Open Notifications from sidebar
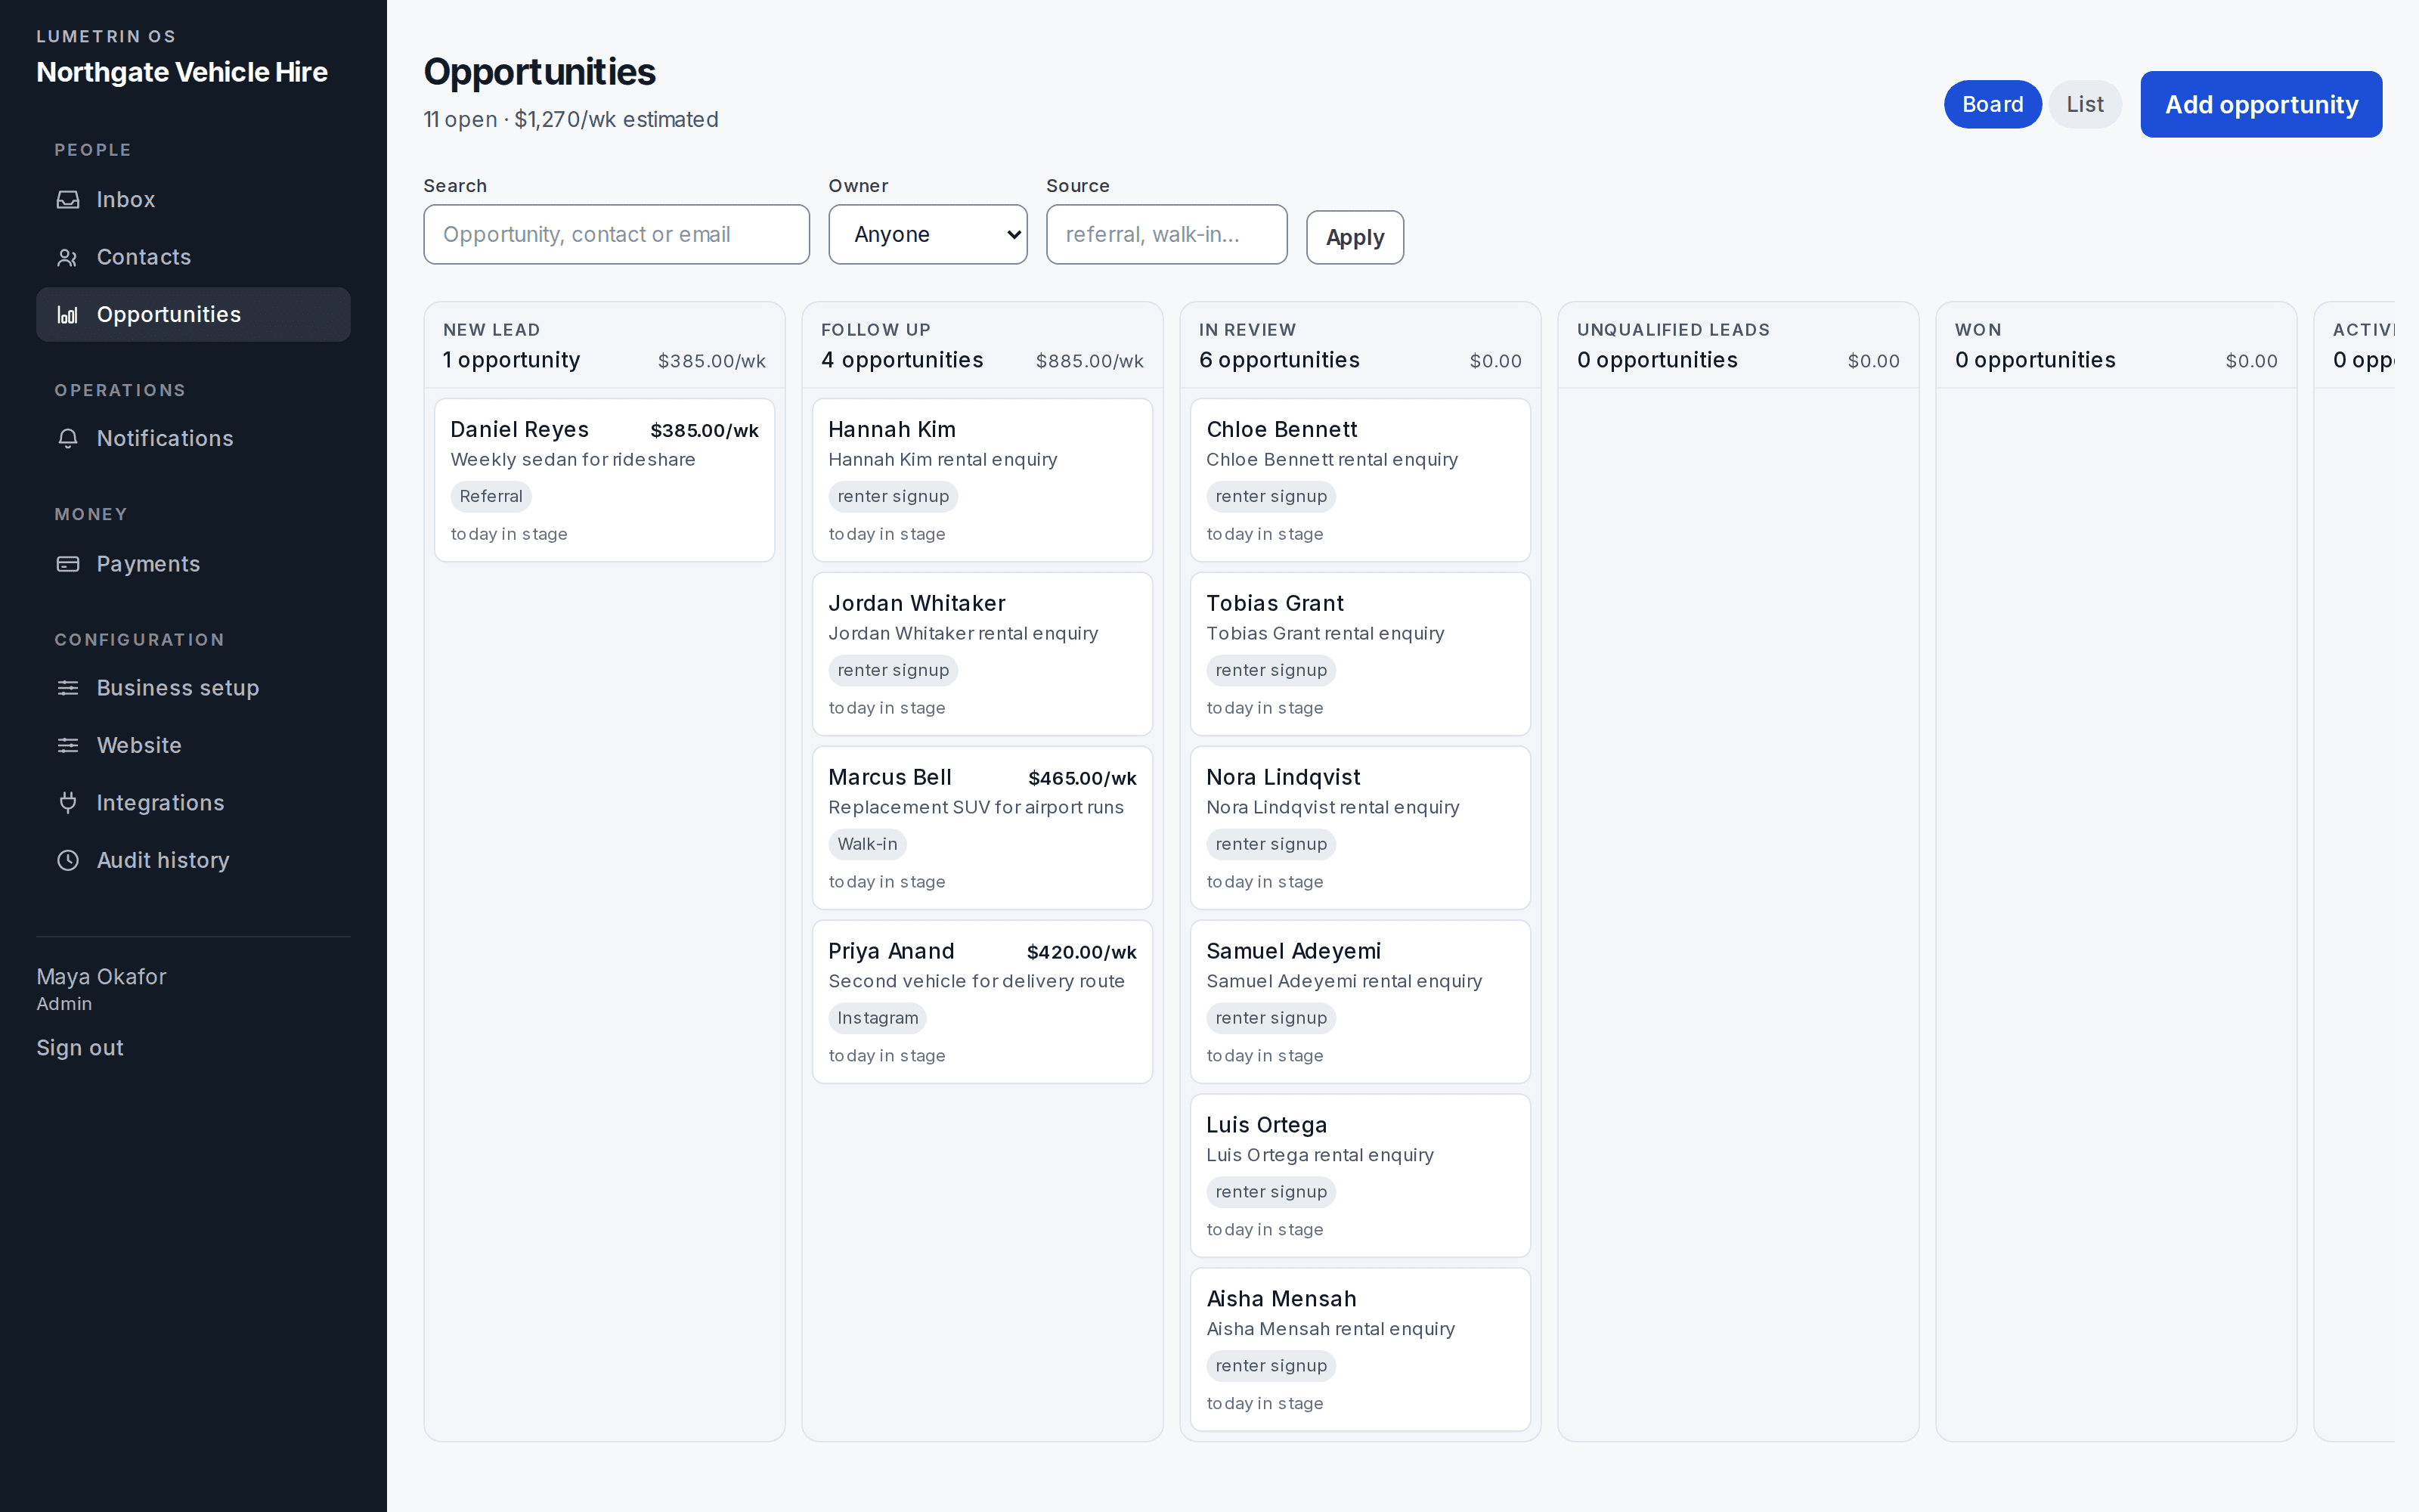This screenshot has width=2419, height=1512. 193,439
